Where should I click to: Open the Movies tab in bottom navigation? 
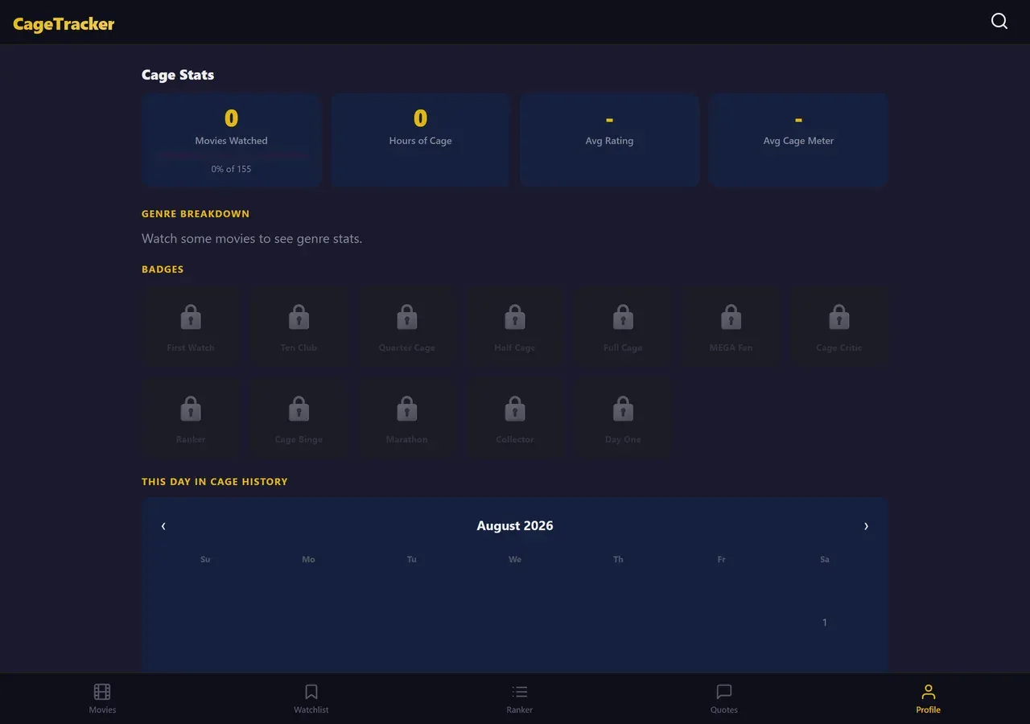(x=102, y=698)
